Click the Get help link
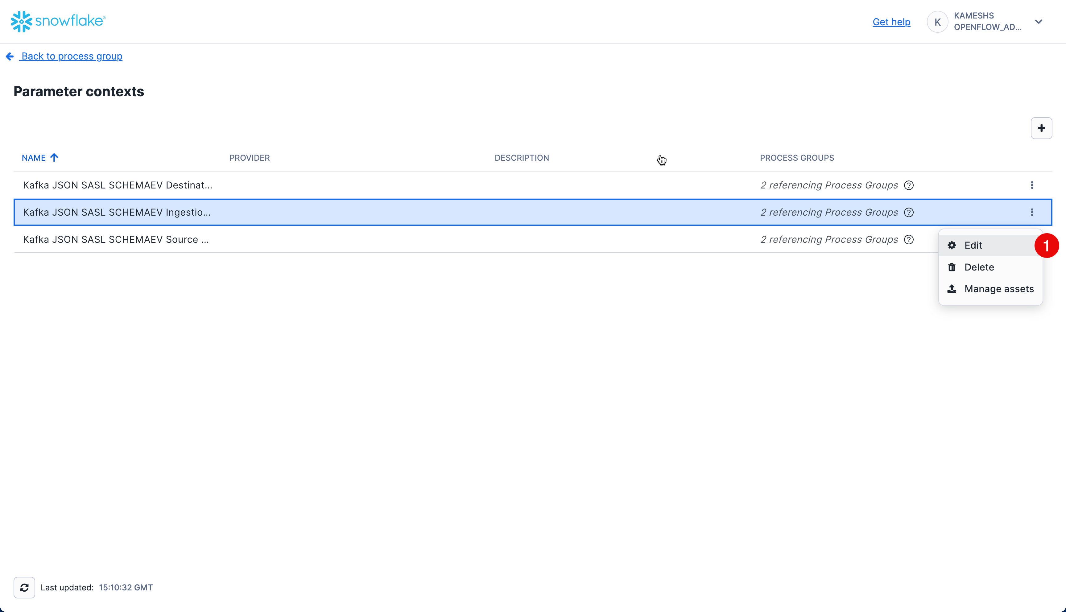The height and width of the screenshot is (612, 1066). (891, 21)
